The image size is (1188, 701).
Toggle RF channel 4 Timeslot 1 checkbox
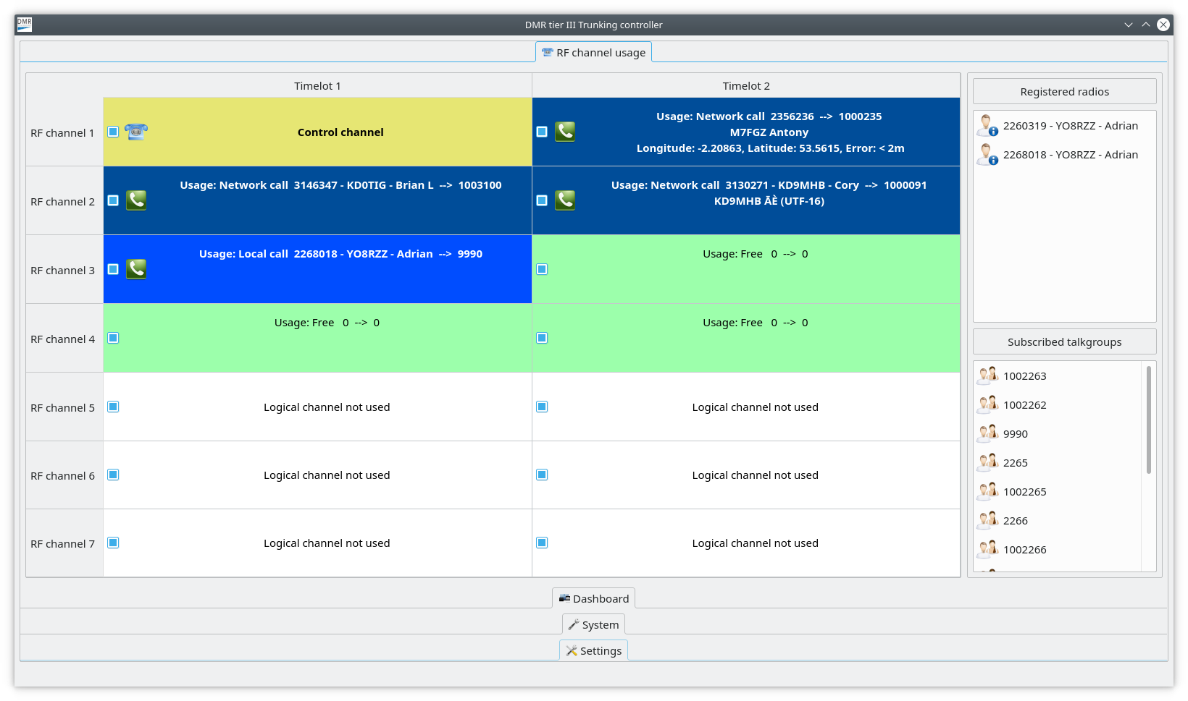(113, 338)
